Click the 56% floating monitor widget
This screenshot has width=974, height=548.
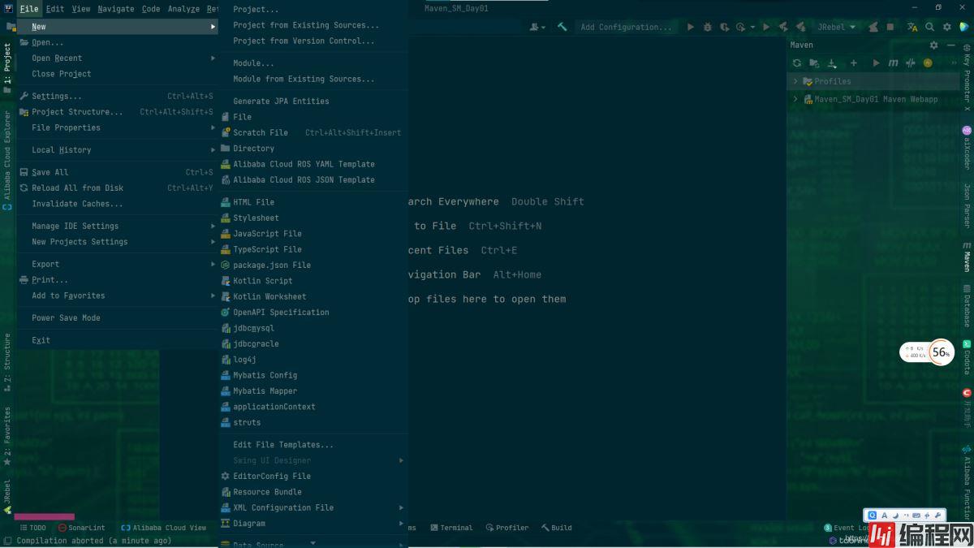click(x=940, y=352)
